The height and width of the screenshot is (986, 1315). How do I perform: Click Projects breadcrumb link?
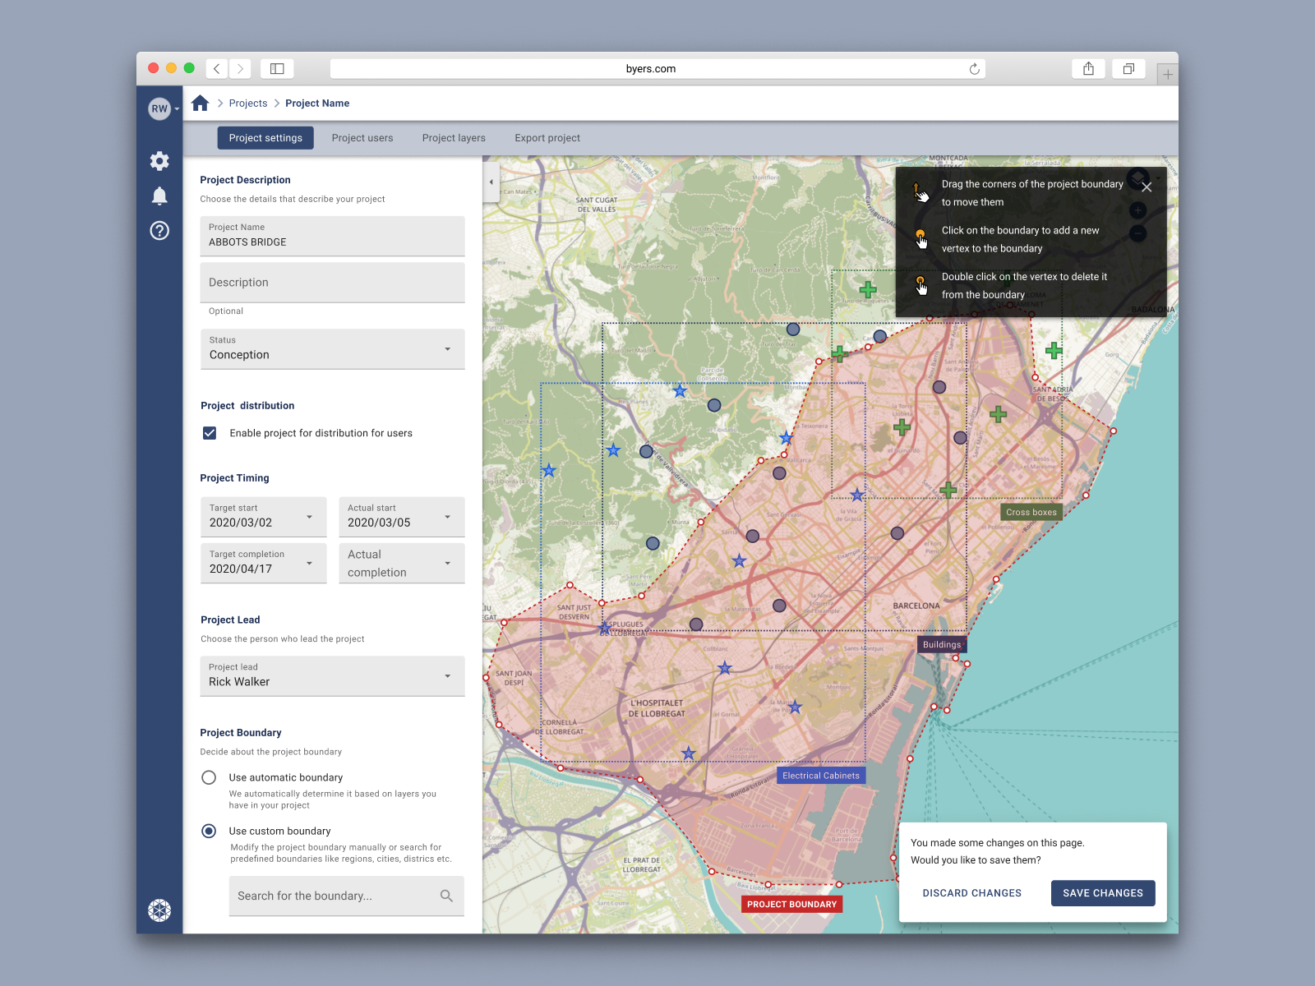(248, 104)
